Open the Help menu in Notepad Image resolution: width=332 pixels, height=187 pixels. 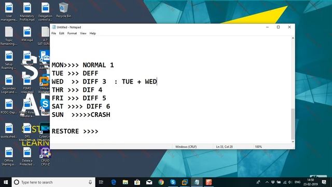pos(92,33)
